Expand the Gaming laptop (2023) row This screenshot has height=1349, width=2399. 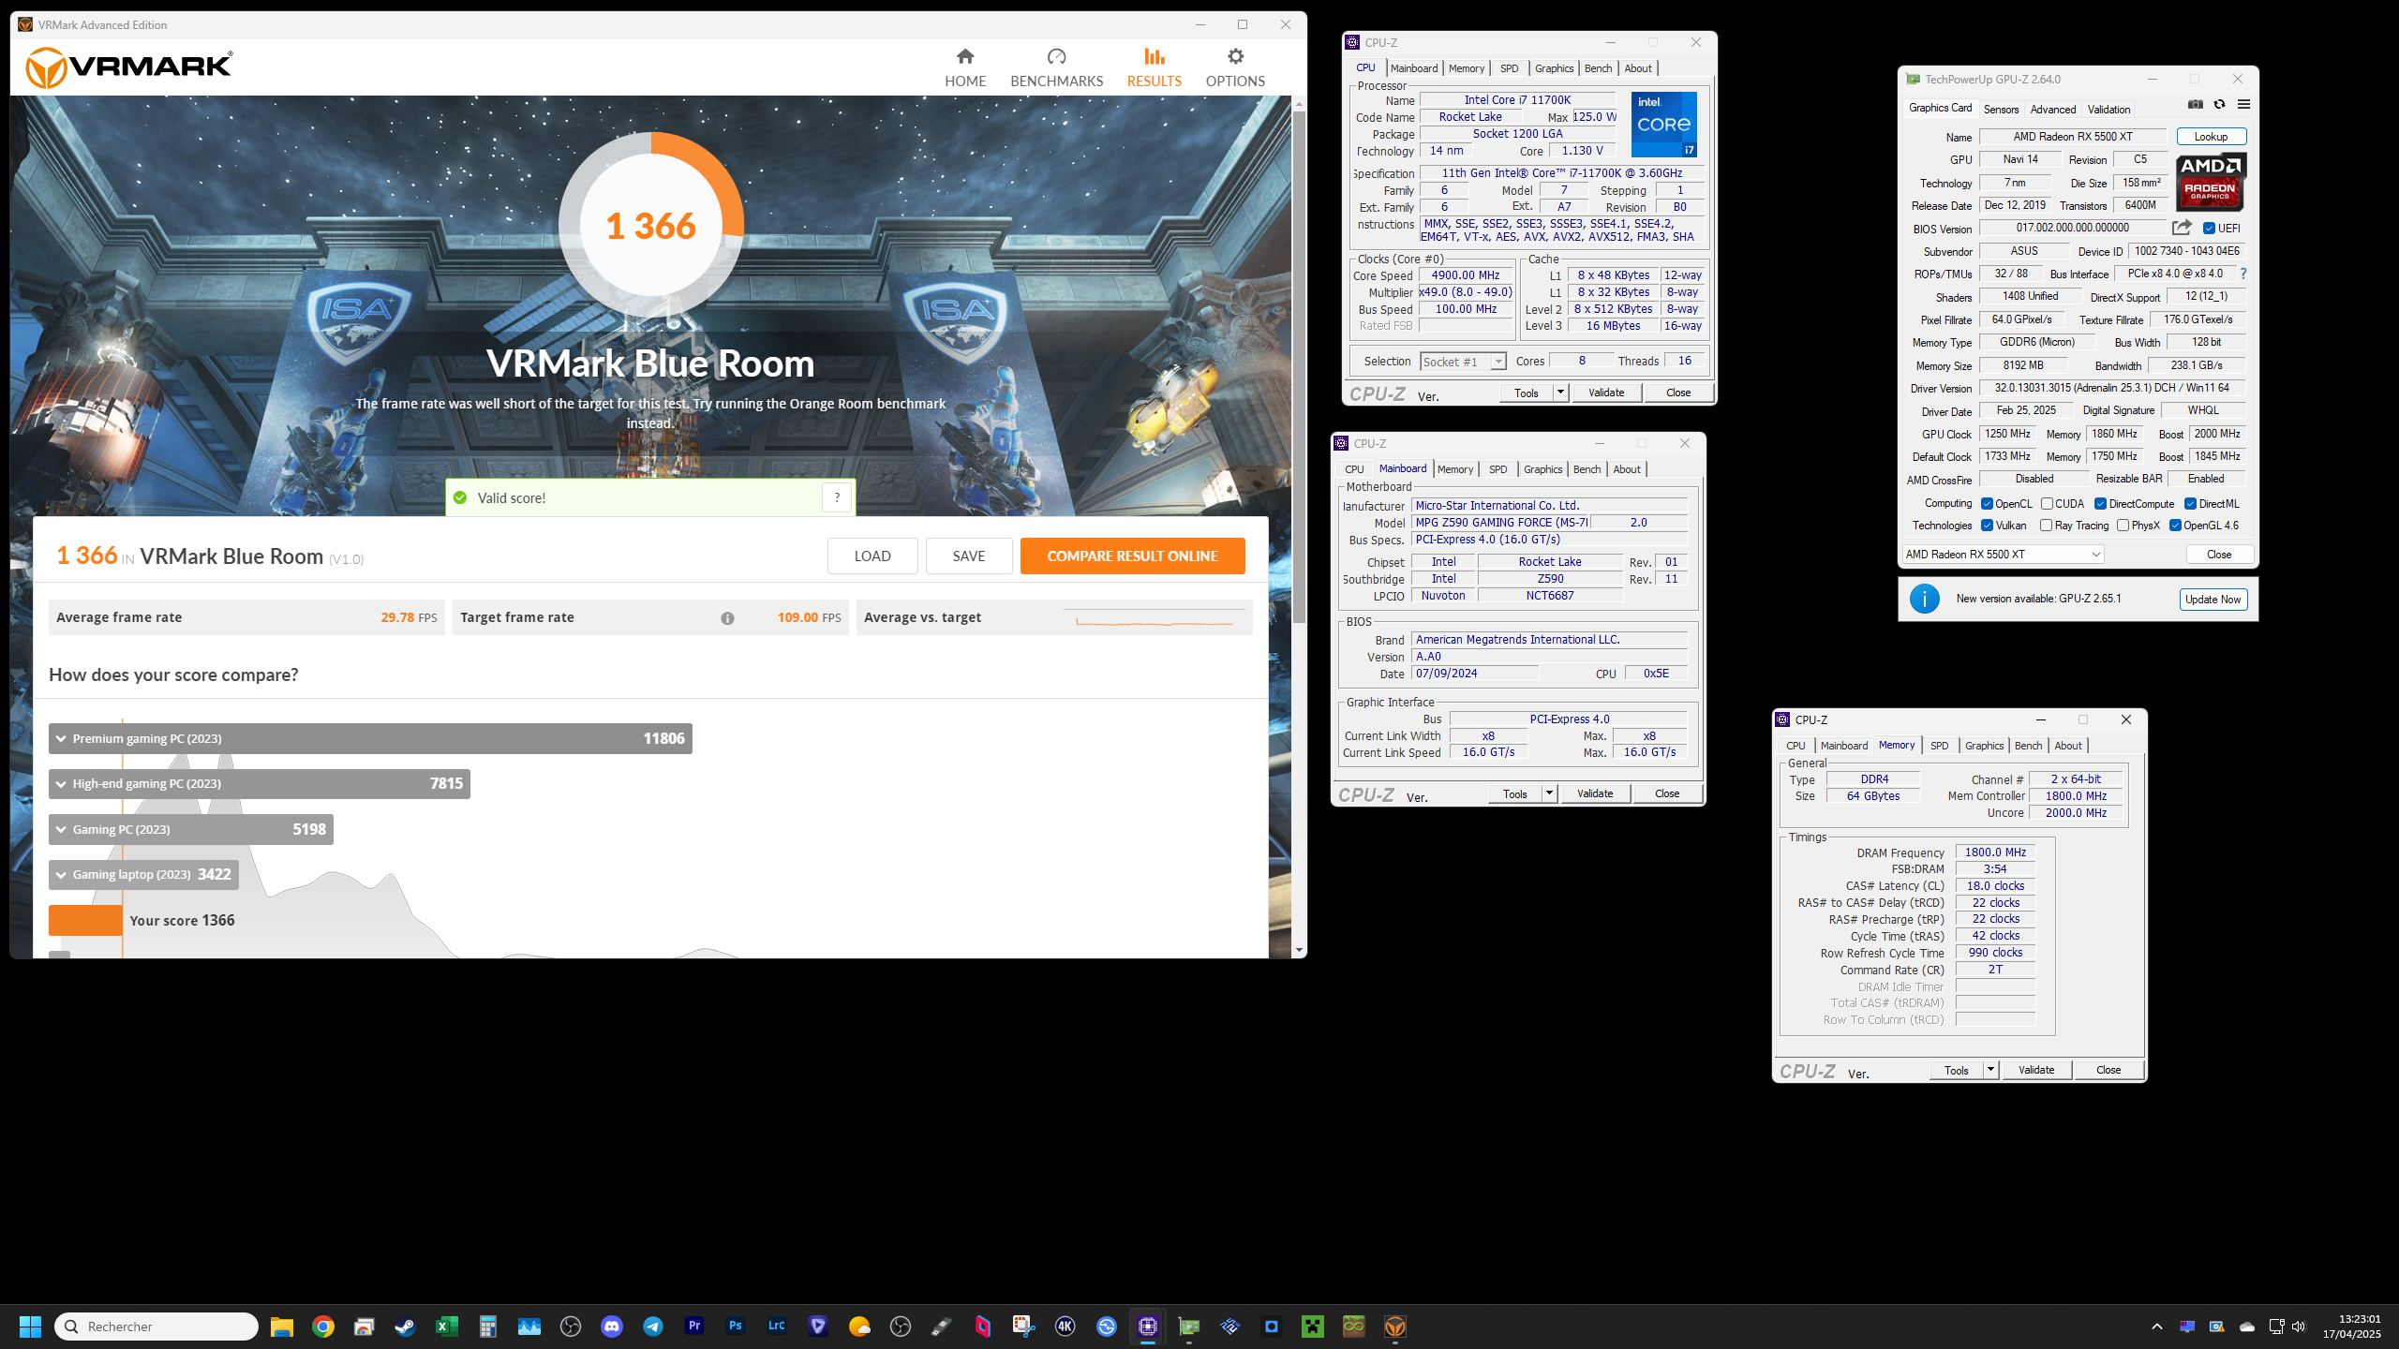[x=143, y=875]
